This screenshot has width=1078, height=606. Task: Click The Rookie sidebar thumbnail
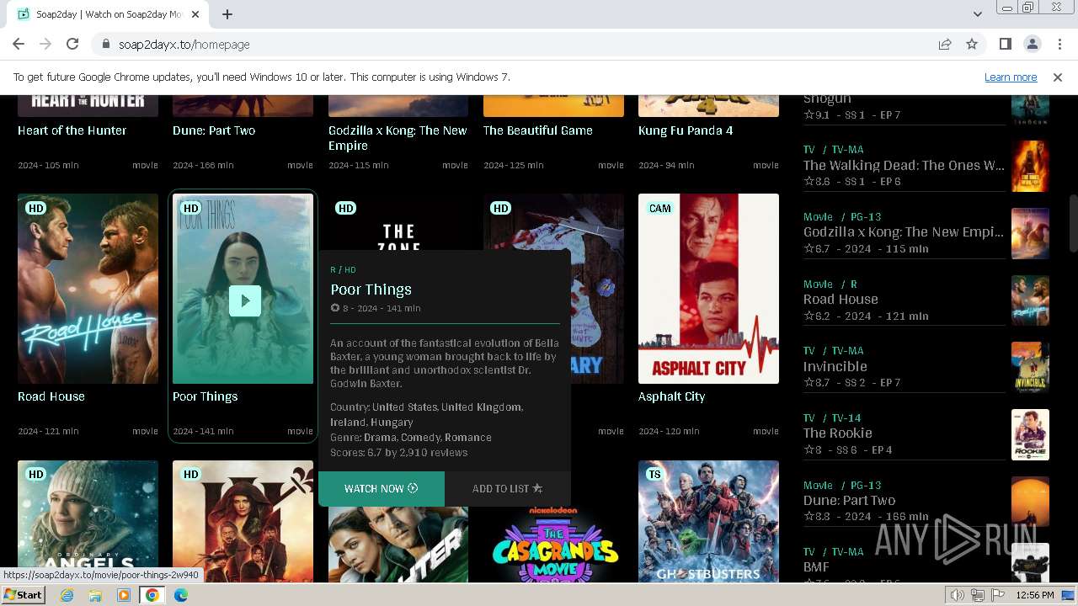point(1030,434)
